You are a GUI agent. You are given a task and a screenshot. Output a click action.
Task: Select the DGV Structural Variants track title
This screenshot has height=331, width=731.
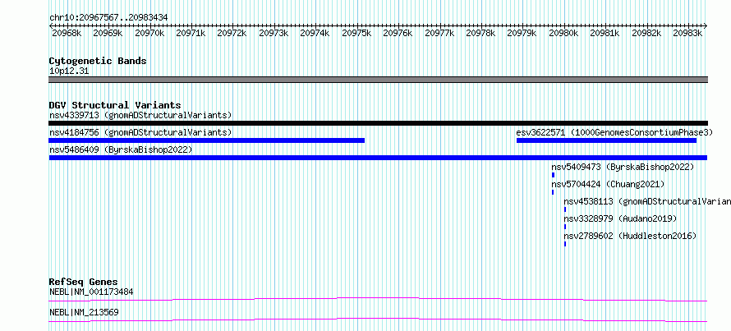tap(115, 105)
